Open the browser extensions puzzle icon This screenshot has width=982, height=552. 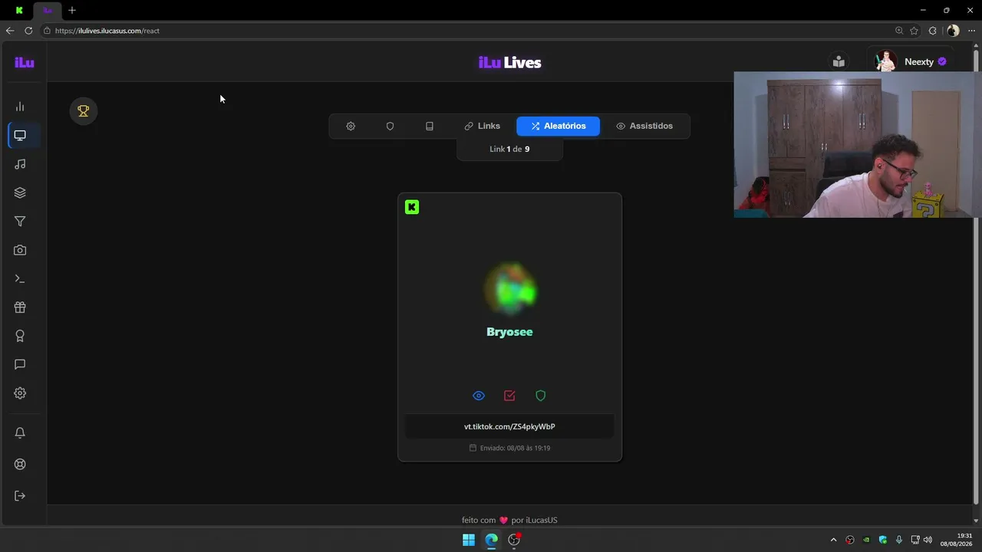coord(933,31)
